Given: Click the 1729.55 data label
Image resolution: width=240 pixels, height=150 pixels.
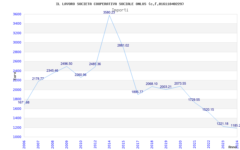Looking at the screenshot, I should [x=194, y=100].
